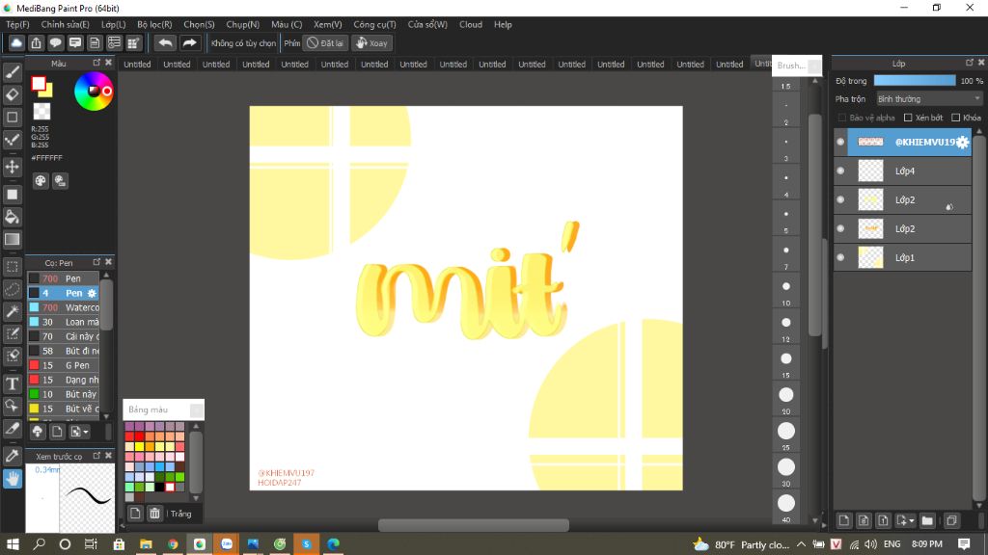The width and height of the screenshot is (988, 555).
Task: Select the Magic Wand tool
Action: click(12, 311)
